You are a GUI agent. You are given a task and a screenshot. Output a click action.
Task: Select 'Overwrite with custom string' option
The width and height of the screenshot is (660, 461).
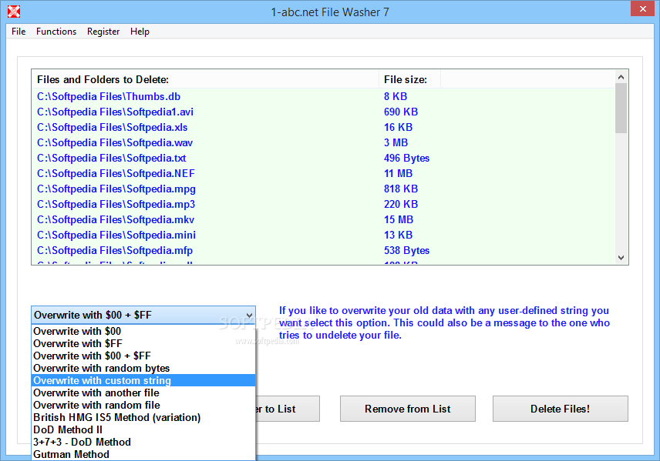pos(143,380)
